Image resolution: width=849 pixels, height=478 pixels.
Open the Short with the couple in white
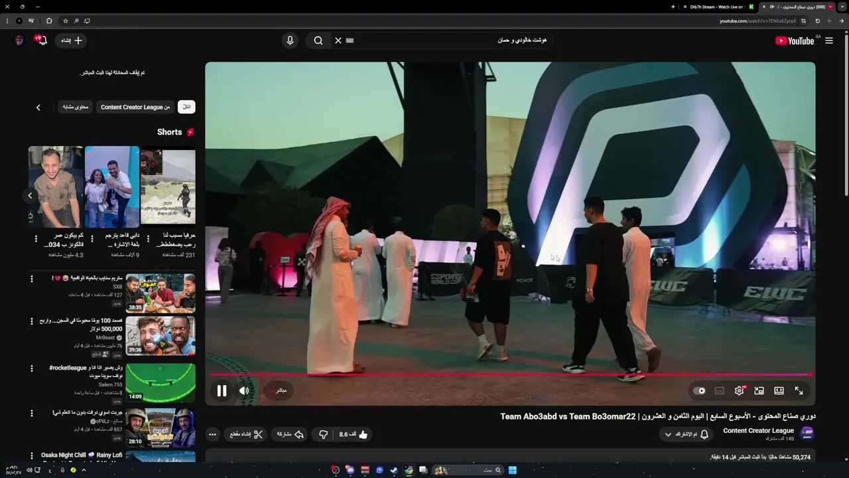point(112,186)
